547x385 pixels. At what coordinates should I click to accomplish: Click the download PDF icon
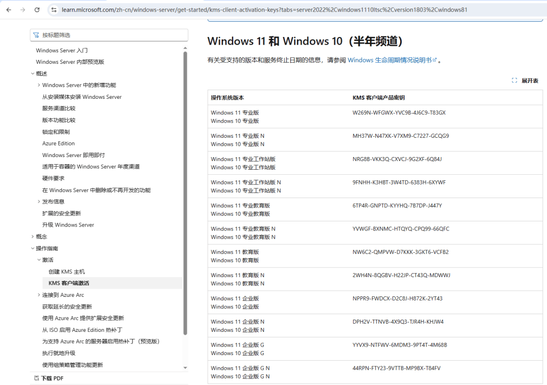[36, 378]
